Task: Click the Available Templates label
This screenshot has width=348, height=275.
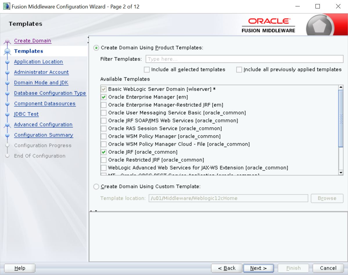Action: (x=125, y=79)
